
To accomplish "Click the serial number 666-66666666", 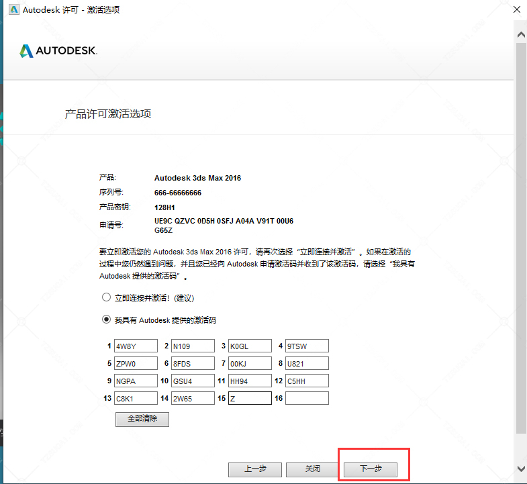I will pos(178,193).
